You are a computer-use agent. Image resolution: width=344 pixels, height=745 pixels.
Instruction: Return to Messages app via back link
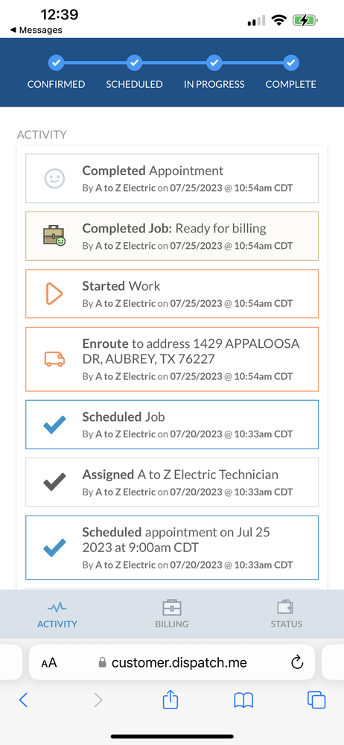point(36,30)
